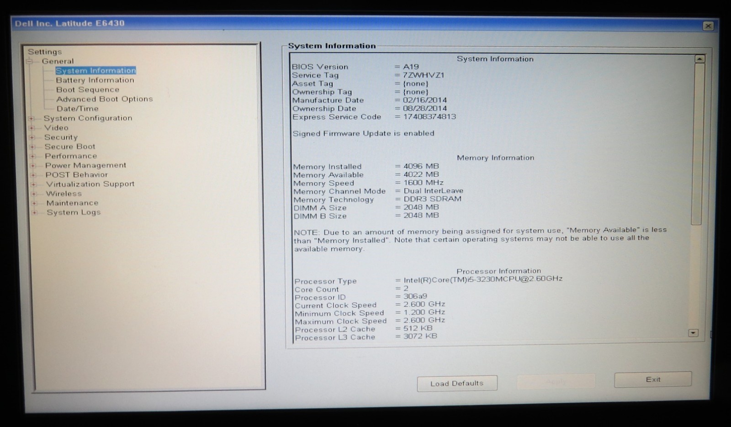Image resolution: width=731 pixels, height=427 pixels.
Task: Expand the Power Management node
Action: tap(33, 166)
